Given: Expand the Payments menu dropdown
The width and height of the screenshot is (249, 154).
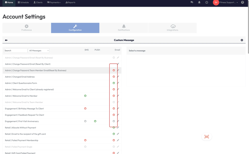Looking at the screenshot, I should (x=54, y=3).
